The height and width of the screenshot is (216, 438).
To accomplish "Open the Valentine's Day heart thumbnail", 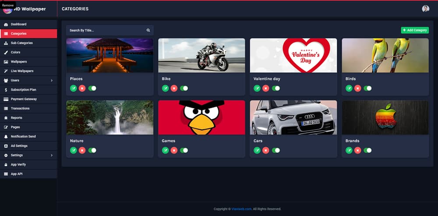I will [293, 55].
